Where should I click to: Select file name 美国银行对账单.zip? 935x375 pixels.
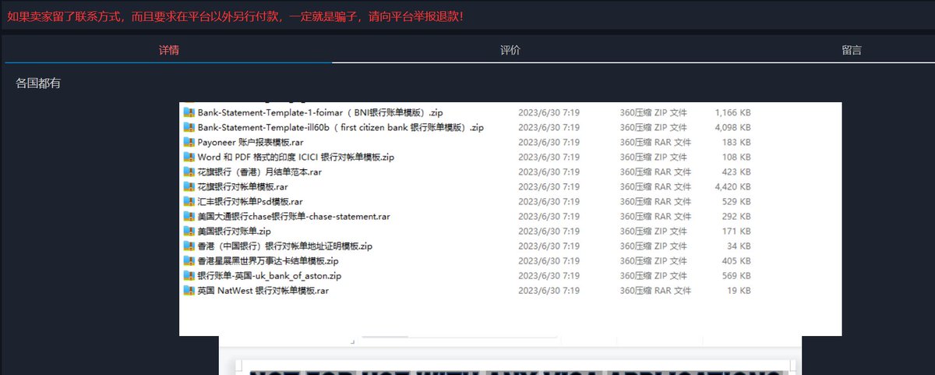234,231
